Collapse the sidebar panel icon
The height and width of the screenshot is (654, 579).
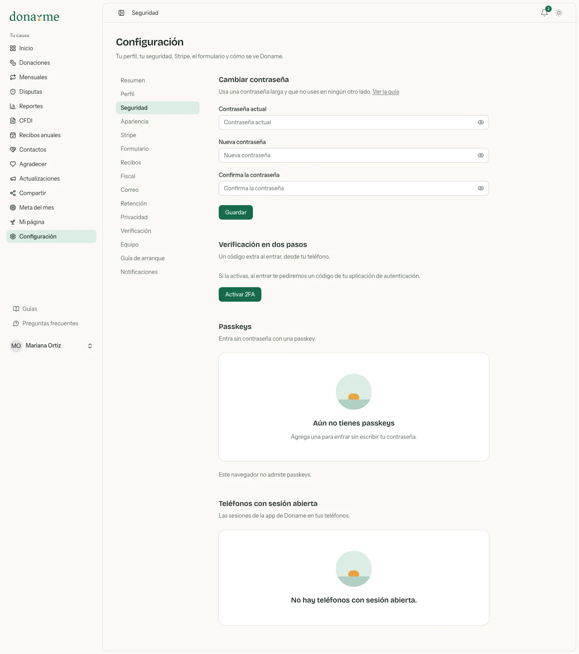(121, 13)
